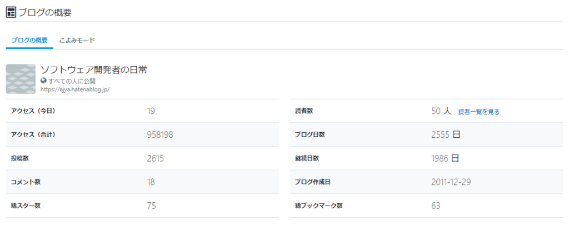The height and width of the screenshot is (230, 569).
Task: Click the blog overview layout icon
Action: coord(11,12)
